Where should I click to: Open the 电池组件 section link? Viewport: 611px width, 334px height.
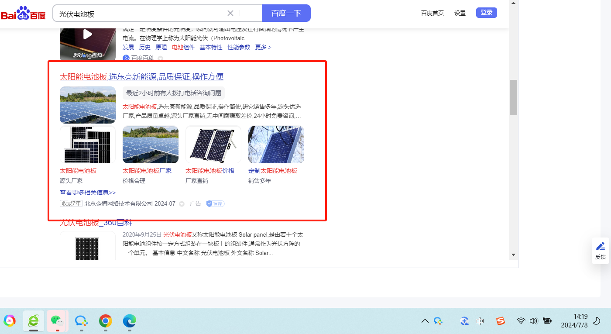183,47
